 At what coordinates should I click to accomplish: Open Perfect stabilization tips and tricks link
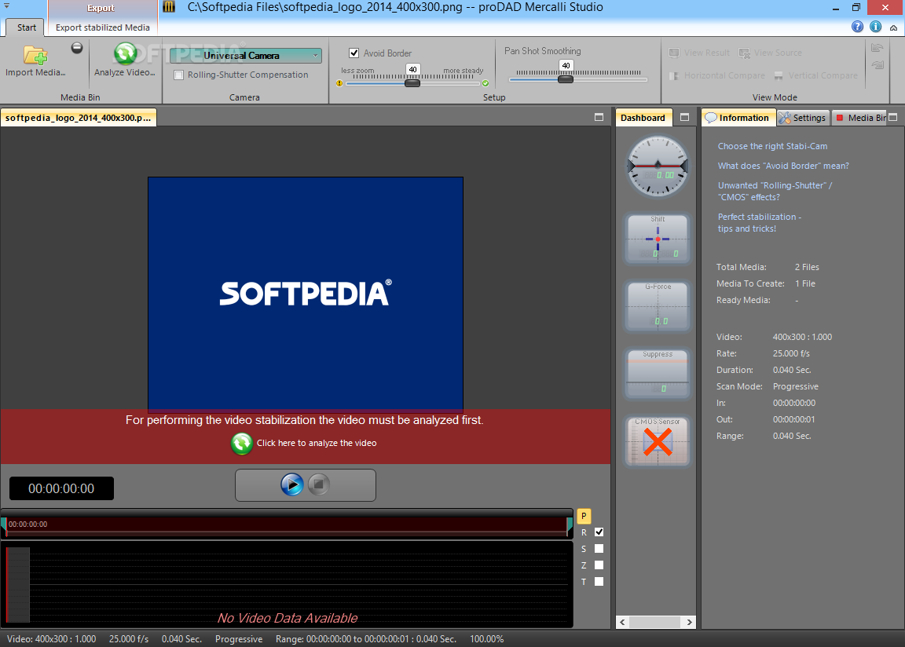[760, 222]
